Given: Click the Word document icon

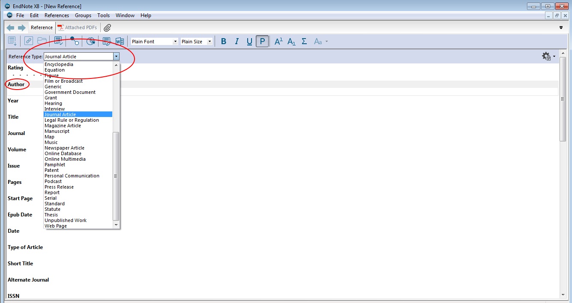Looking at the screenshot, I should pyautogui.click(x=120, y=41).
